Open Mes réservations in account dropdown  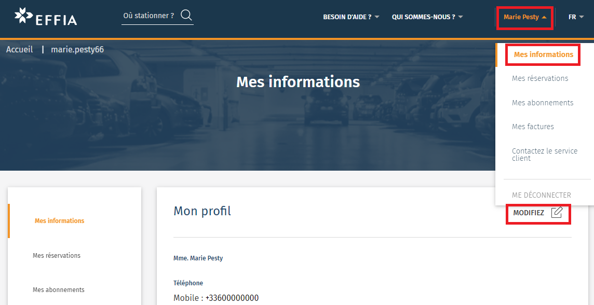pyautogui.click(x=540, y=78)
